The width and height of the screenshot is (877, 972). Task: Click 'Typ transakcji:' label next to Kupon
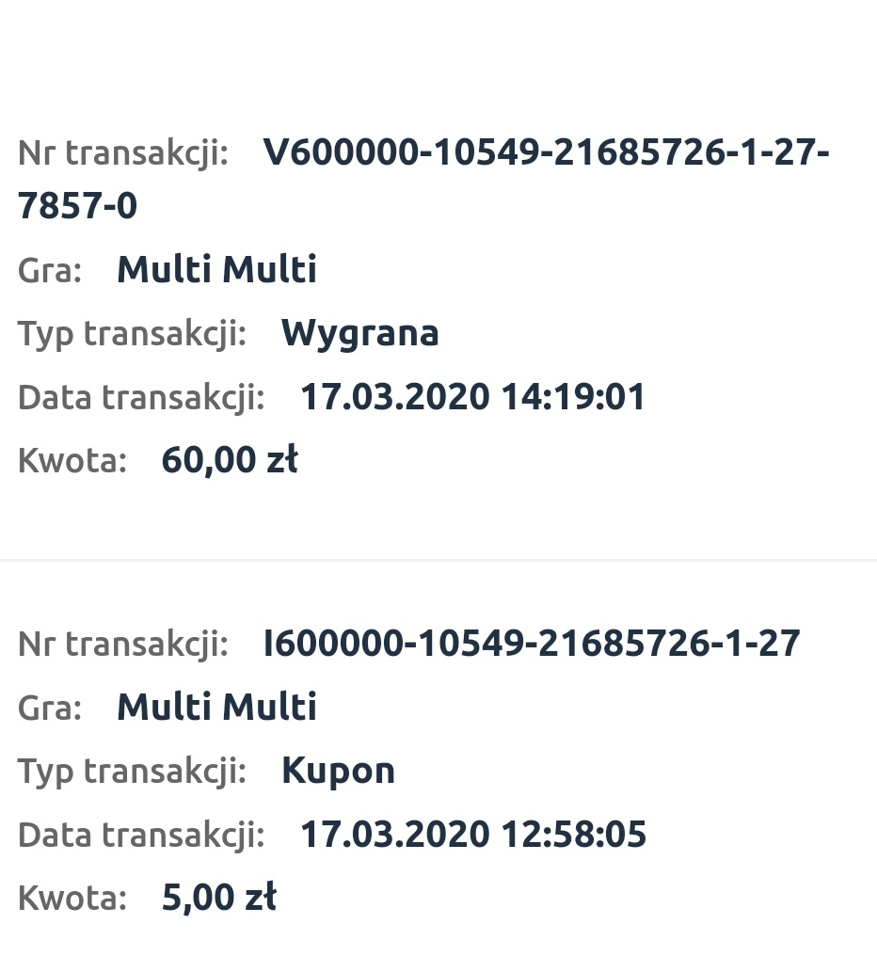tap(132, 771)
